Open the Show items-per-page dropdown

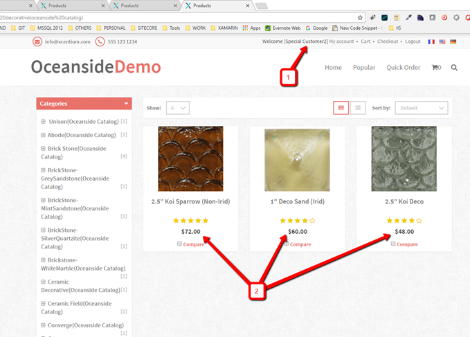[178, 108]
